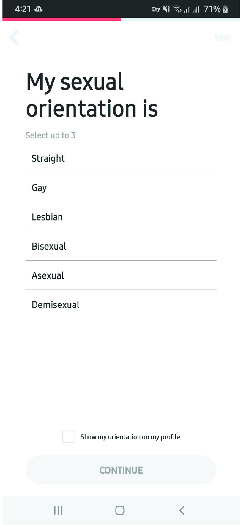
Task: Select Bisexual from the list
Action: coord(121,246)
